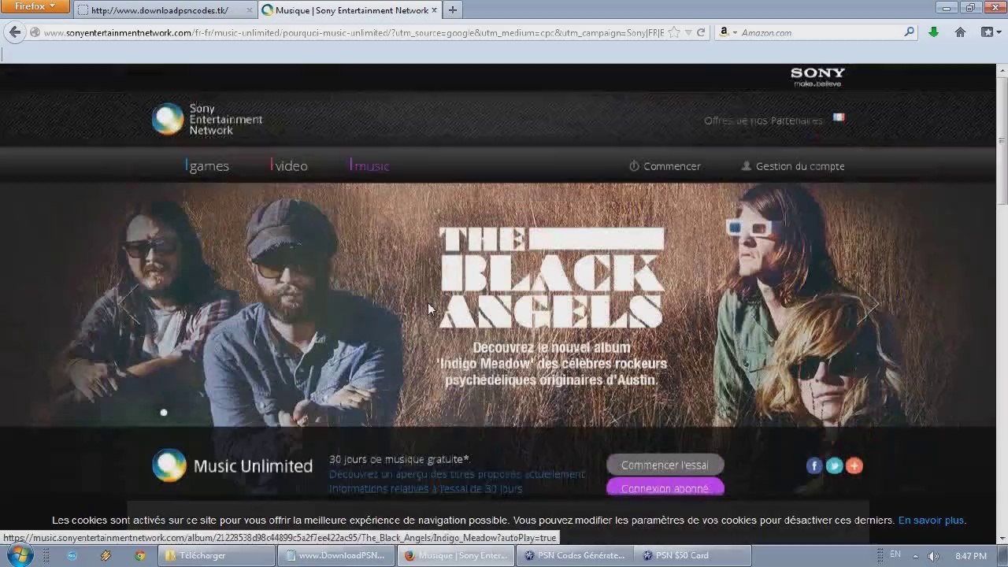Open the 30-day trial information link

tap(425, 488)
